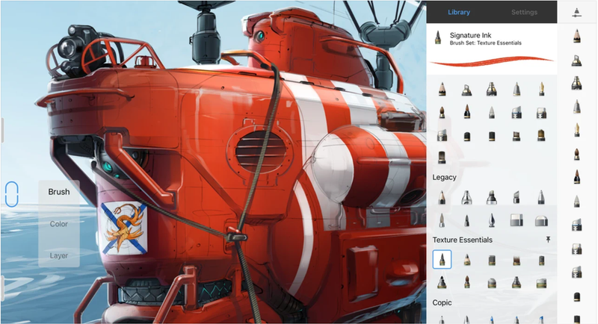Select first brush in the Legacy set

pos(442,197)
